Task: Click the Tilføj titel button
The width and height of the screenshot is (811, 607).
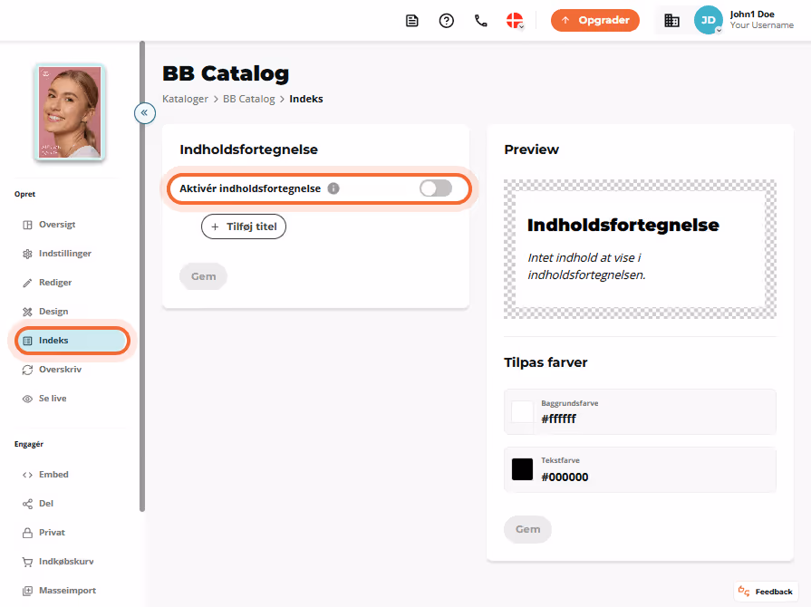Action: pos(244,226)
